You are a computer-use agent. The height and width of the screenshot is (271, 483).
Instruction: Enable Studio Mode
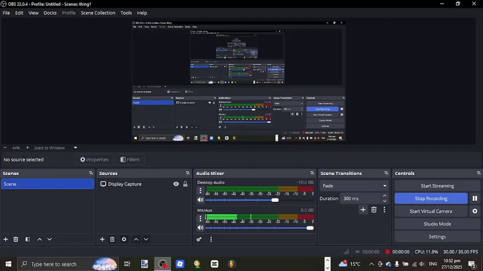pyautogui.click(x=437, y=224)
